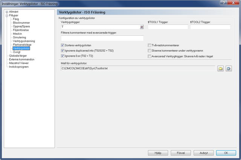Open Maskin settings page
Screen dimensions: 241x160
17,34
